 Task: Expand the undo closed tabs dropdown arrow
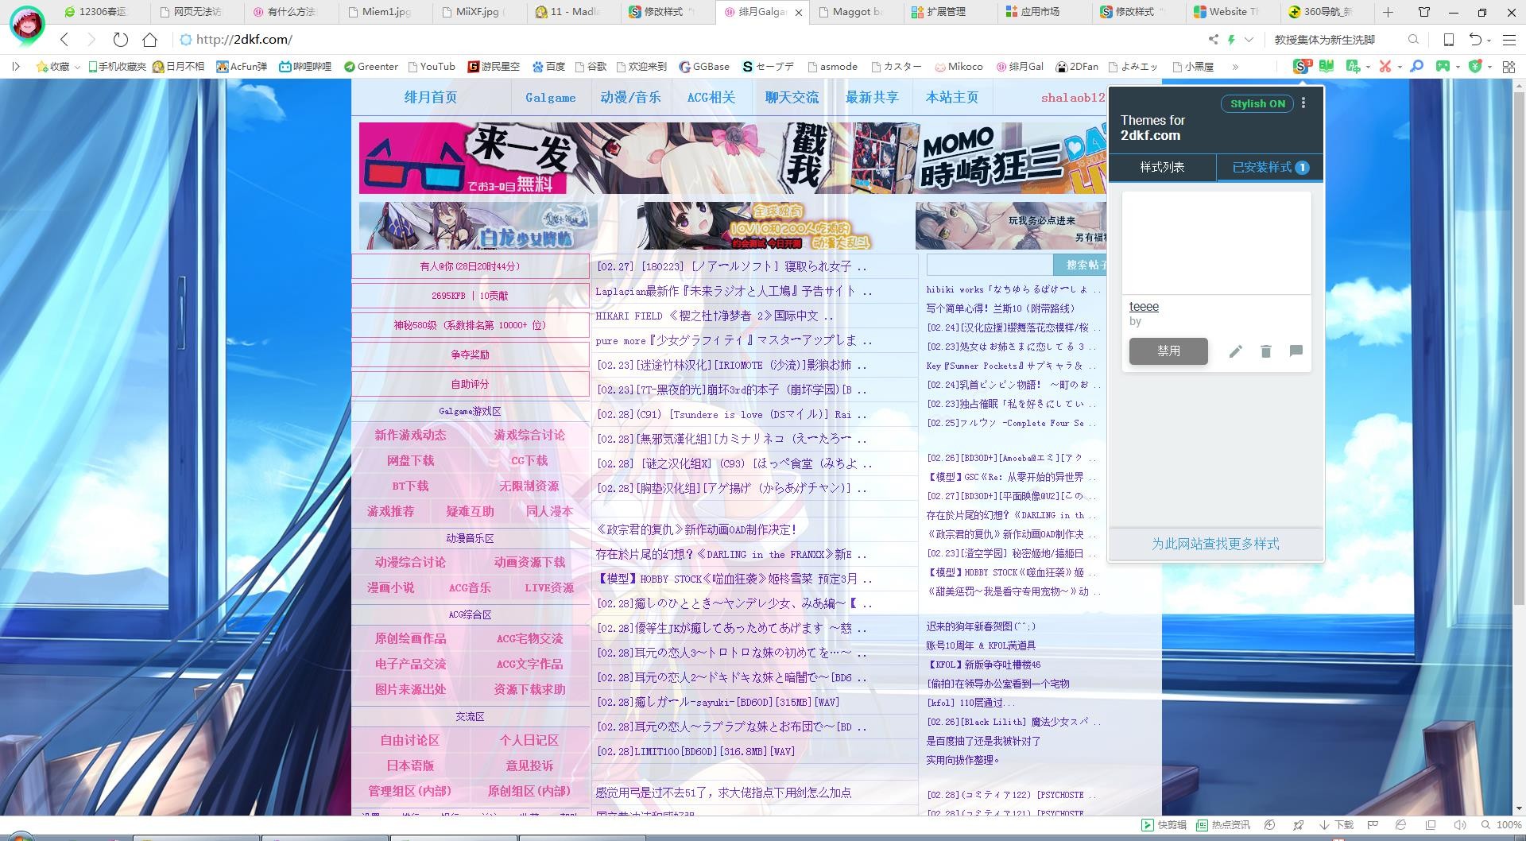click(1489, 41)
